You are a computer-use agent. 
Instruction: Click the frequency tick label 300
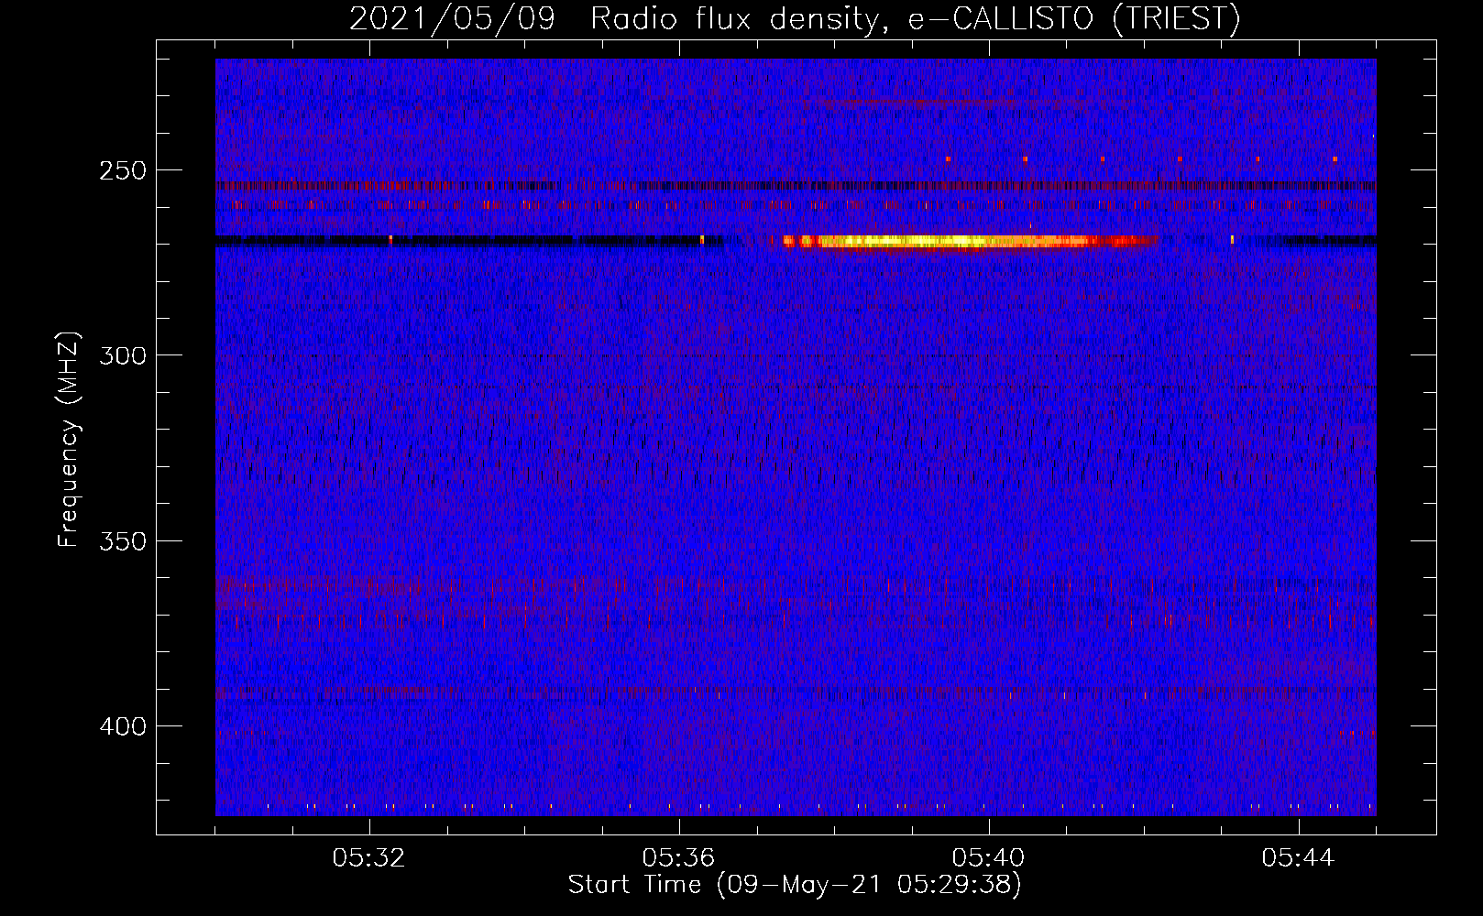[x=123, y=356]
